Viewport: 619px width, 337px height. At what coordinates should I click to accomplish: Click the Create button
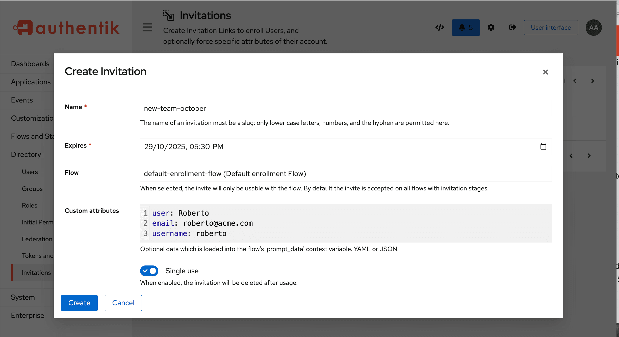click(79, 303)
